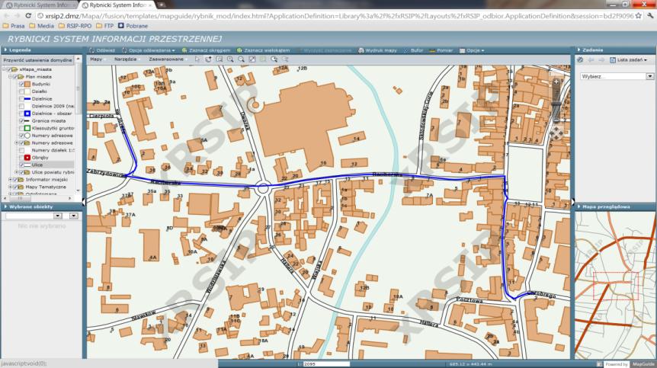Activate Zaznacz wielokątem selection tool

(x=264, y=50)
